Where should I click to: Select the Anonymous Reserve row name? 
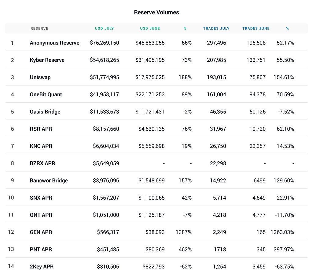(x=54, y=43)
